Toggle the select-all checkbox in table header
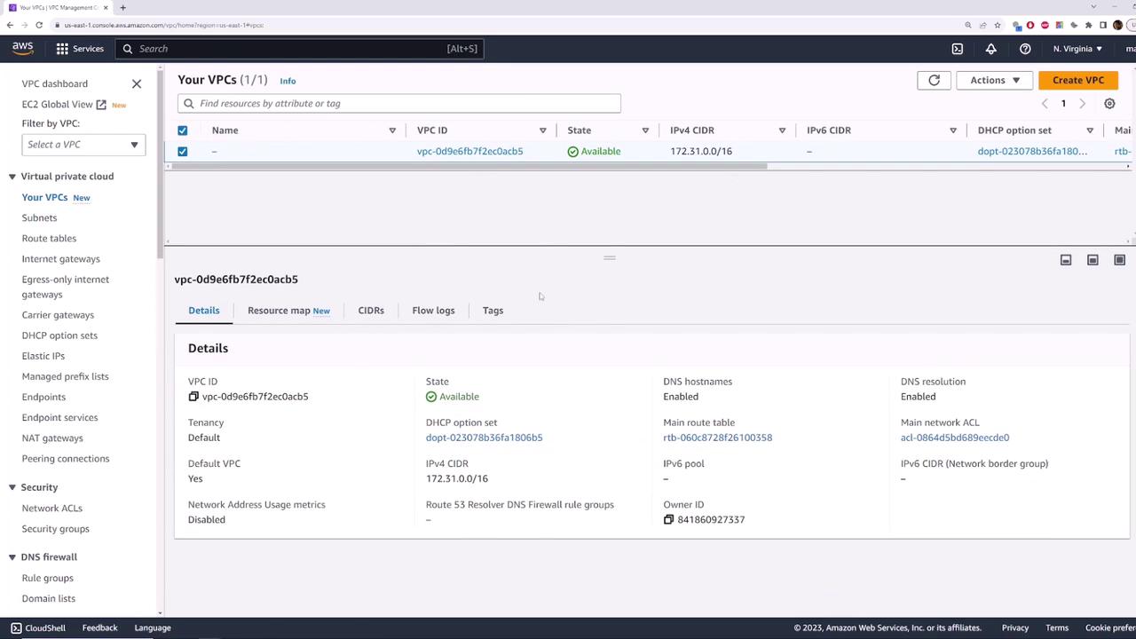The width and height of the screenshot is (1136, 639). [182, 130]
